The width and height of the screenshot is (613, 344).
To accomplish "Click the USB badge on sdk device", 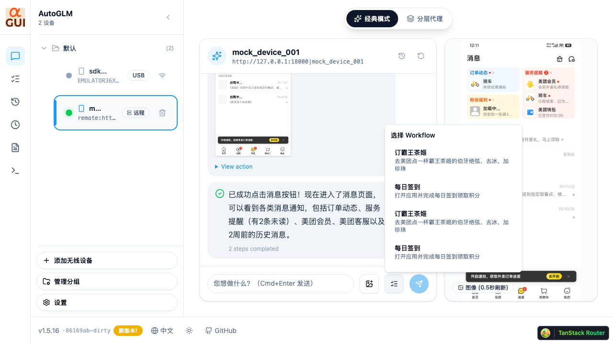I will [138, 75].
